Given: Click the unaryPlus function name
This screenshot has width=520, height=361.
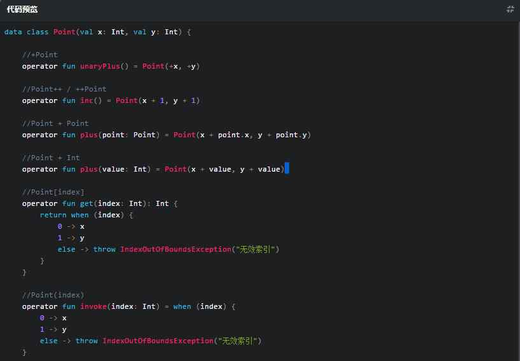Looking at the screenshot, I should (x=100, y=66).
